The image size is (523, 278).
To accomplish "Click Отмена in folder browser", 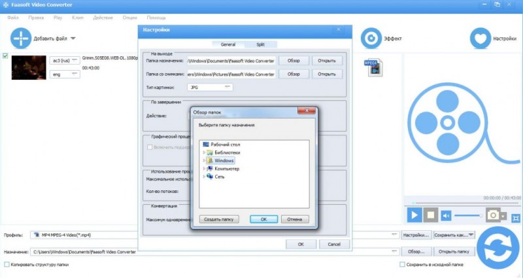I will coord(295,219).
